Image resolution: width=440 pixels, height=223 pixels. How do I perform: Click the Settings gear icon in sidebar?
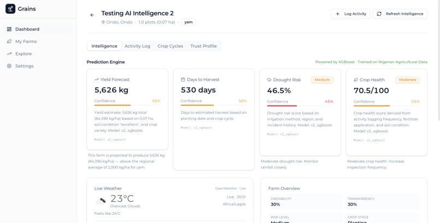[x=9, y=66]
